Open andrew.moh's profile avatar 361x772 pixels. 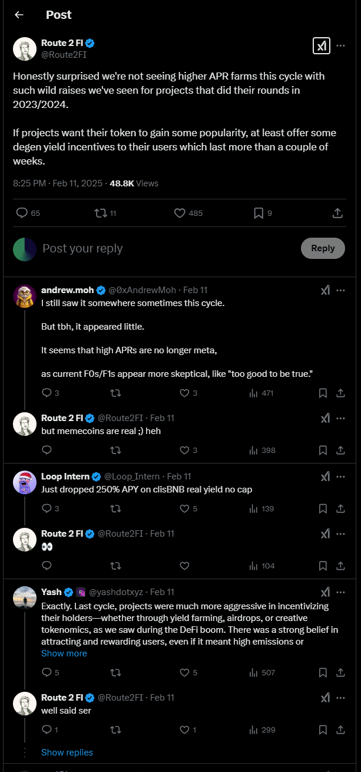(x=24, y=296)
